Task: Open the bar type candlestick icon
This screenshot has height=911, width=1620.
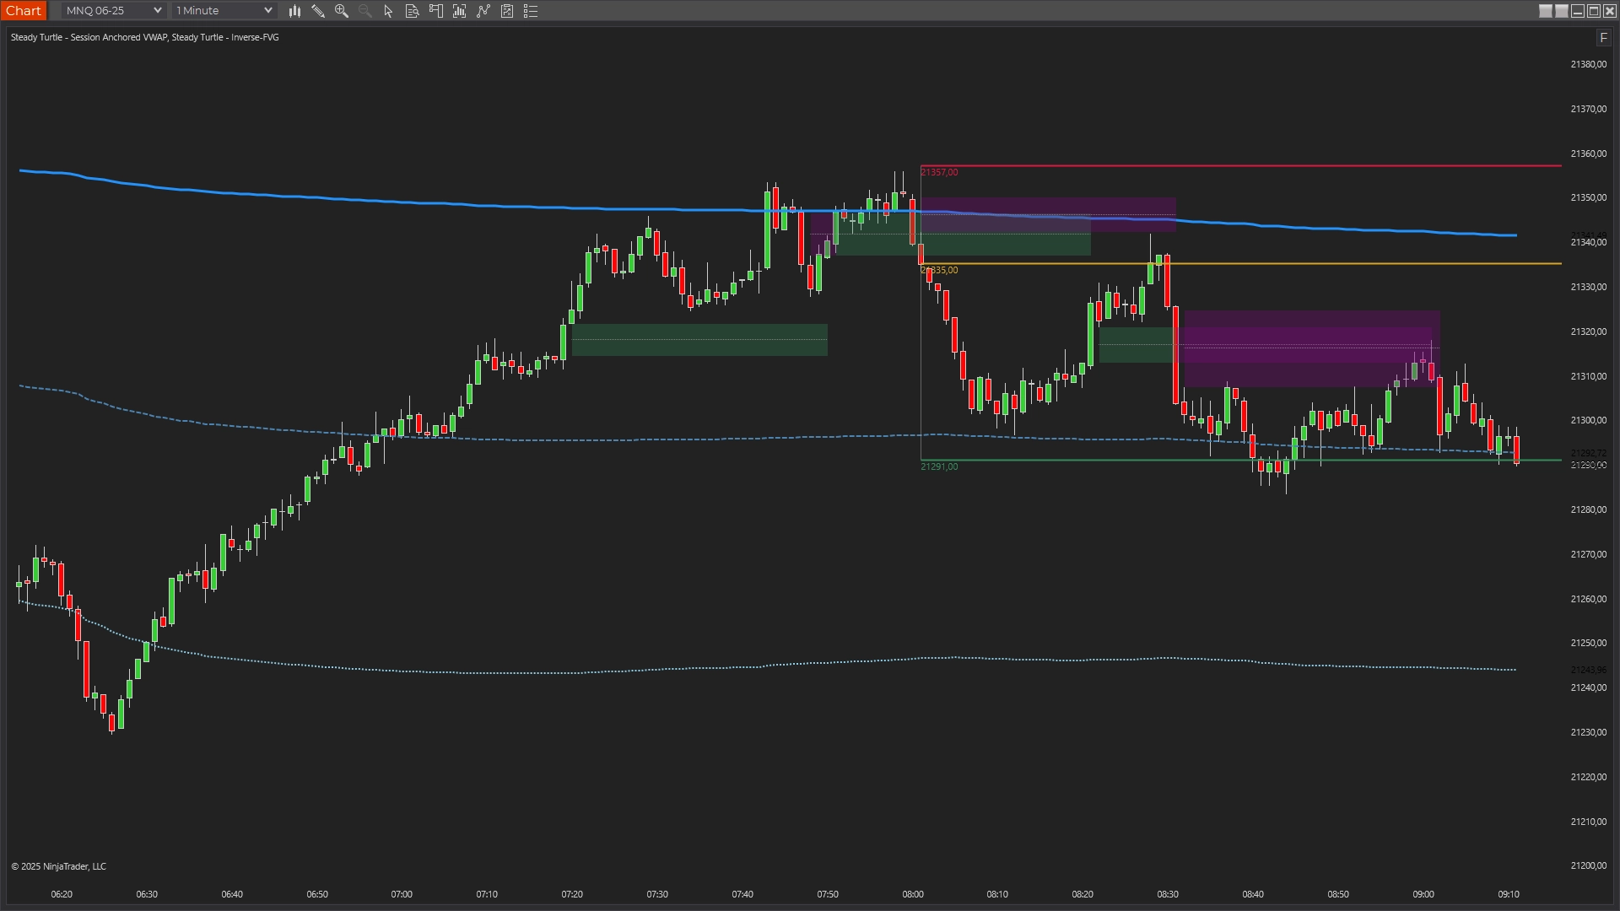Action: pyautogui.click(x=294, y=11)
